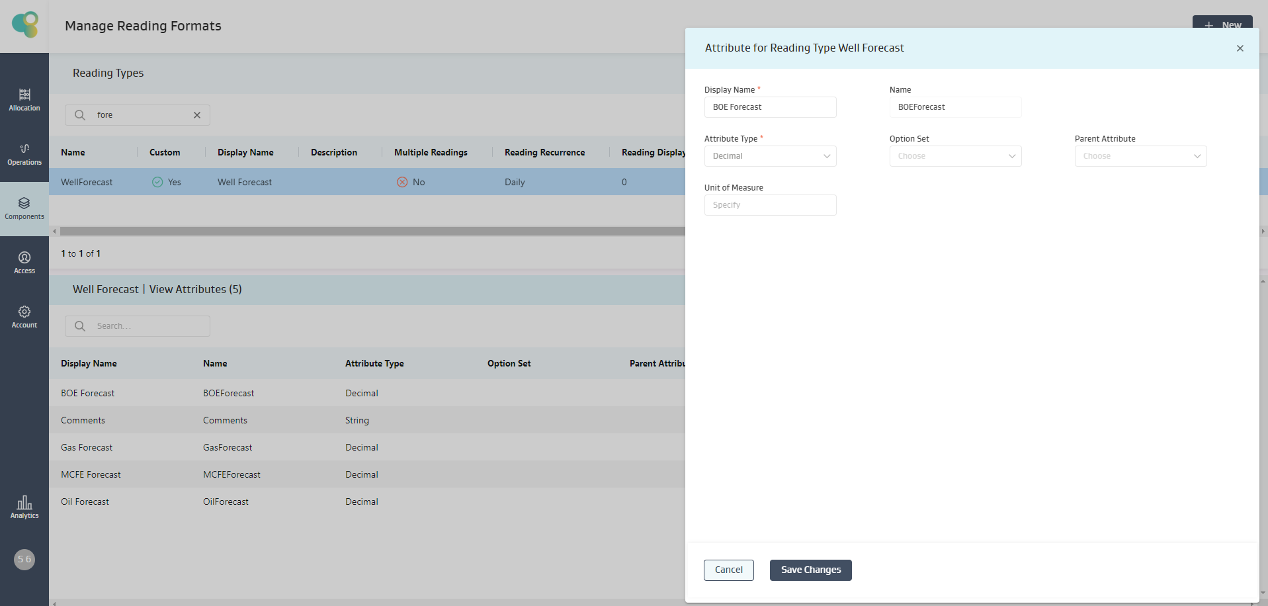Open the Access sidebar icon
Image resolution: width=1268 pixels, height=606 pixels.
pyautogui.click(x=24, y=262)
